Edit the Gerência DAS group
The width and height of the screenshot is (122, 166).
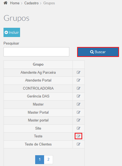(78, 96)
